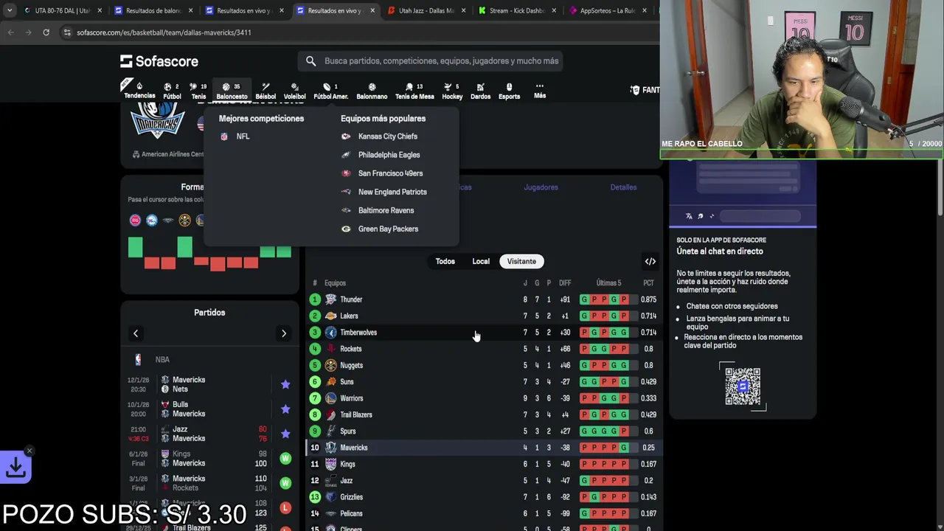
Task: Go to previous matches with left arrow
Action: click(136, 333)
